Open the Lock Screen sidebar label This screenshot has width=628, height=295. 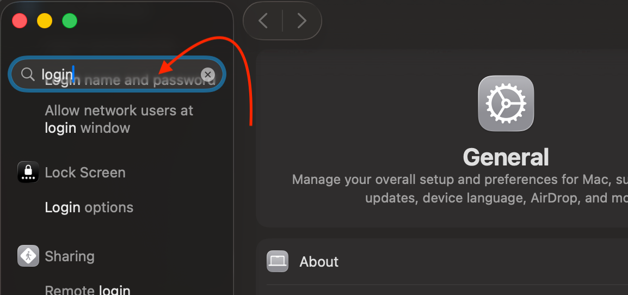click(x=85, y=173)
